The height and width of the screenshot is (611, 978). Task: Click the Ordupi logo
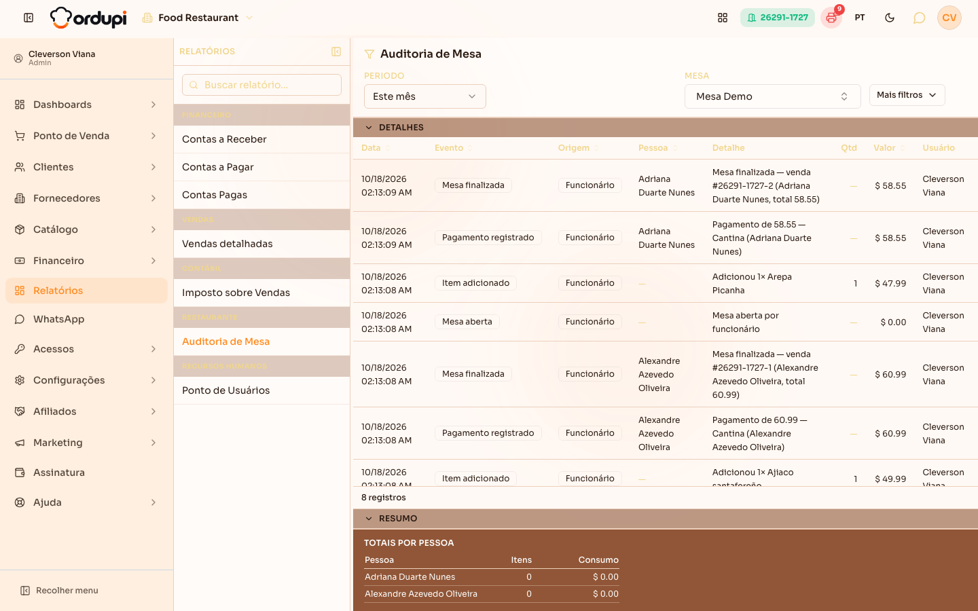click(88, 18)
